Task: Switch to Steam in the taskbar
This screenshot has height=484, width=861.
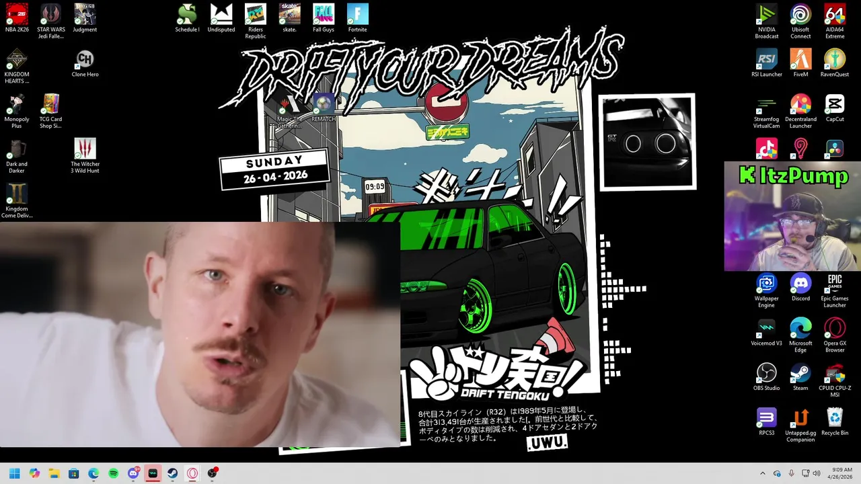Action: pyautogui.click(x=173, y=473)
